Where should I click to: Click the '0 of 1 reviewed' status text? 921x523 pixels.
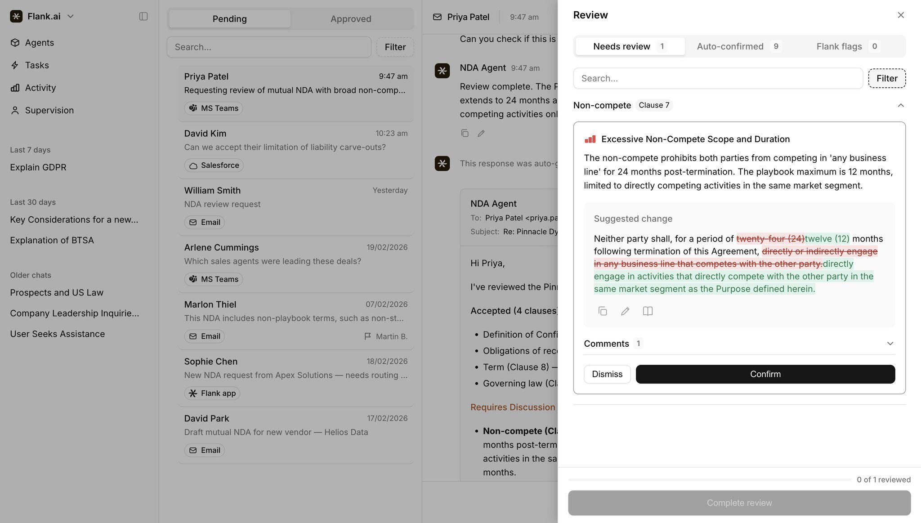[884, 480]
